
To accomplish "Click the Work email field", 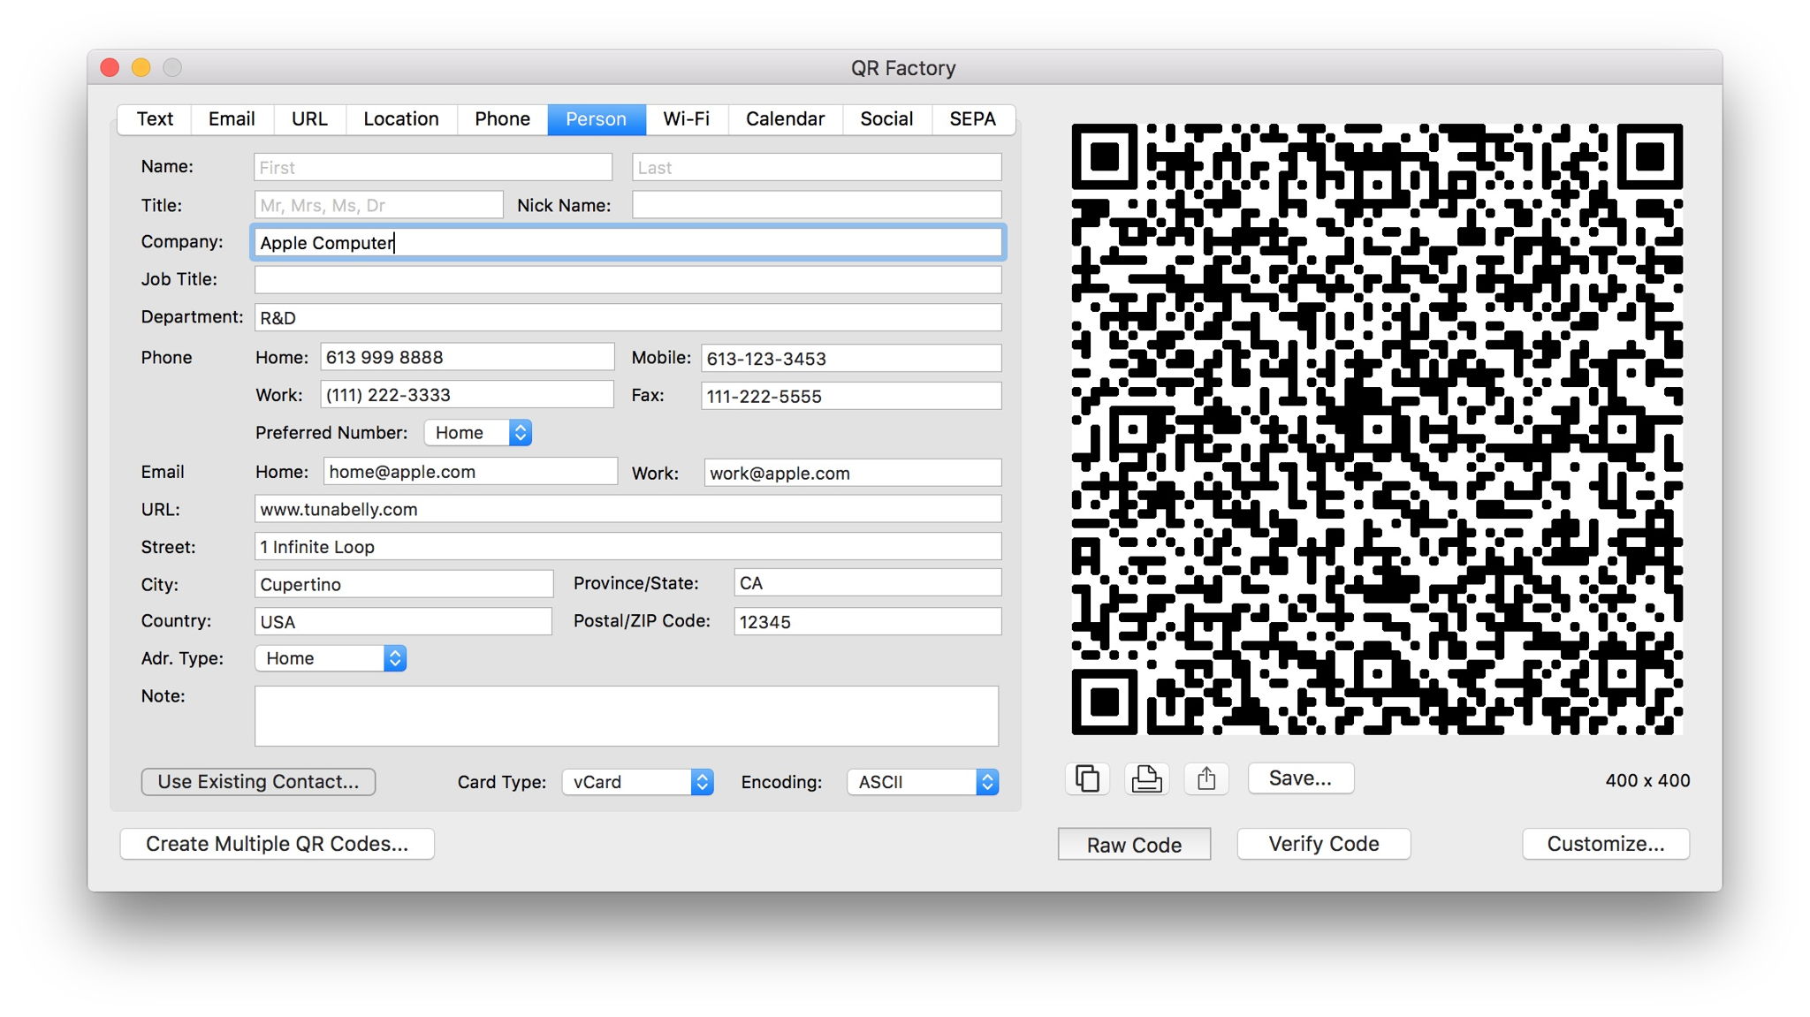I will (853, 473).
